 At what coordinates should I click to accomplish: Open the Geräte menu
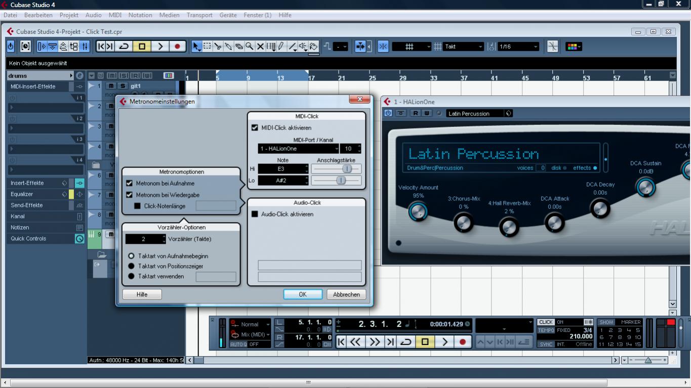tap(228, 15)
